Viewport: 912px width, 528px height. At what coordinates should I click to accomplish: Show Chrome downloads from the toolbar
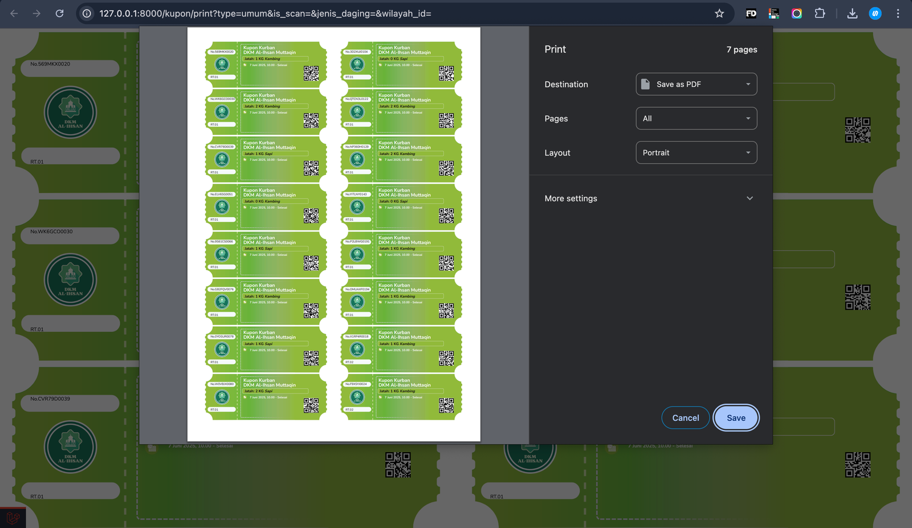[852, 13]
